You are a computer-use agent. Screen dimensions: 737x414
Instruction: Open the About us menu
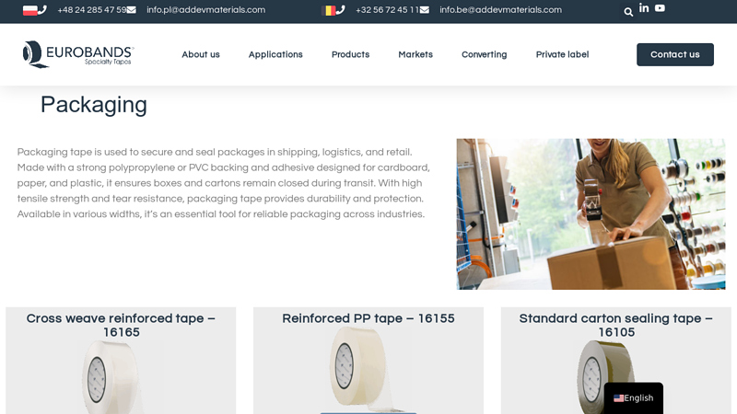coord(201,54)
